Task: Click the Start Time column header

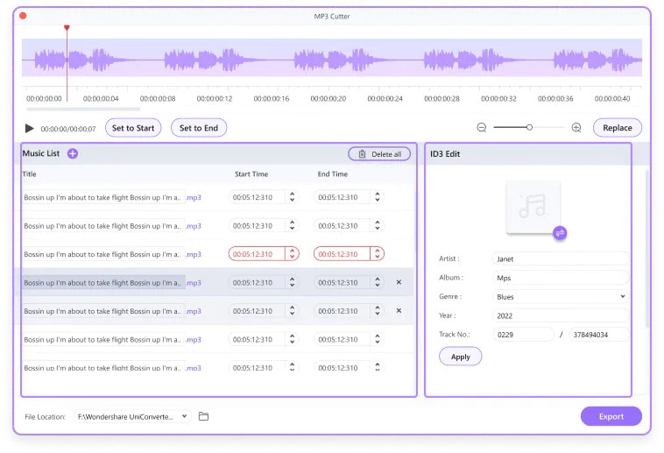Action: (251, 173)
